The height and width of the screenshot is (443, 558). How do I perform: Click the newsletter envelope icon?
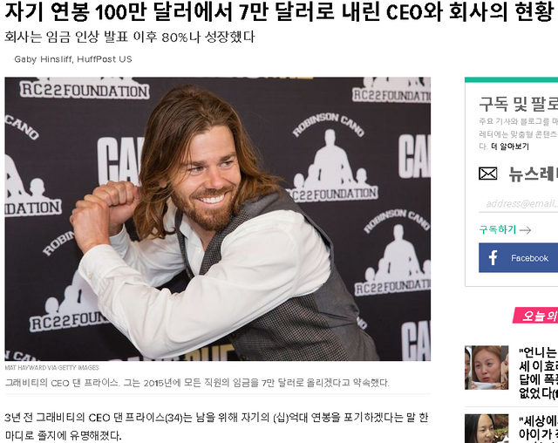(487, 174)
